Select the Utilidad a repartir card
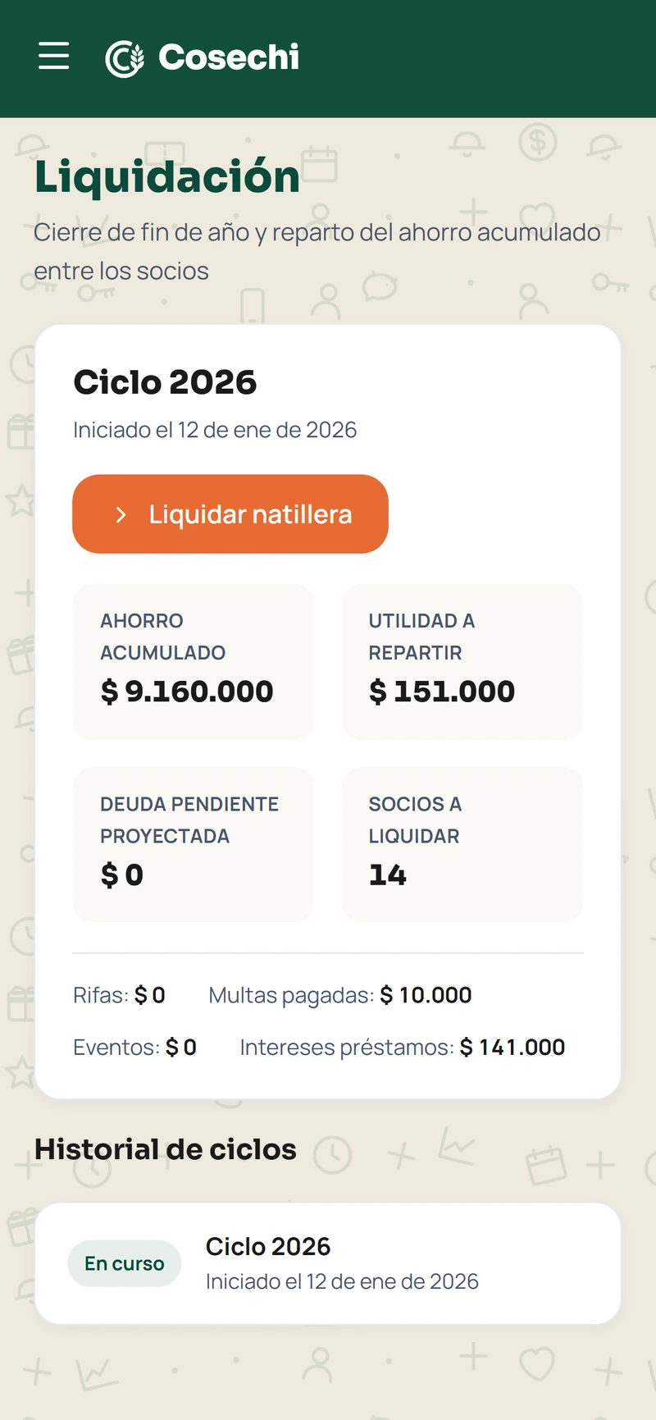Viewport: 656px width, 1420px height. (x=462, y=662)
